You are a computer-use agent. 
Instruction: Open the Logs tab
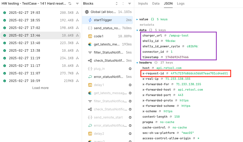tap(181, 4)
